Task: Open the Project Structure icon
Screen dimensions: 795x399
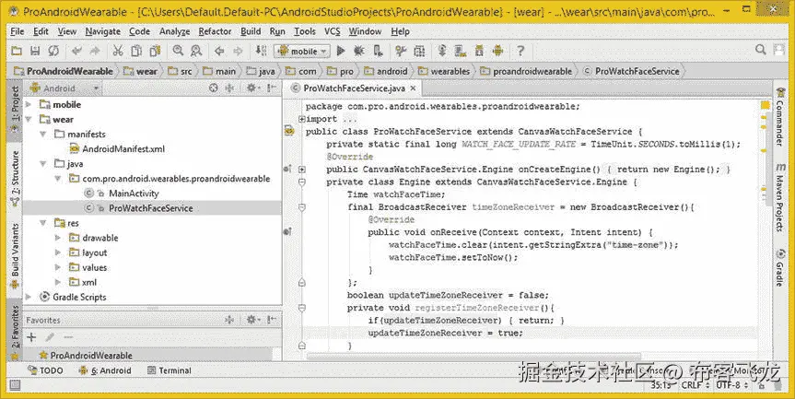Action: coord(419,51)
